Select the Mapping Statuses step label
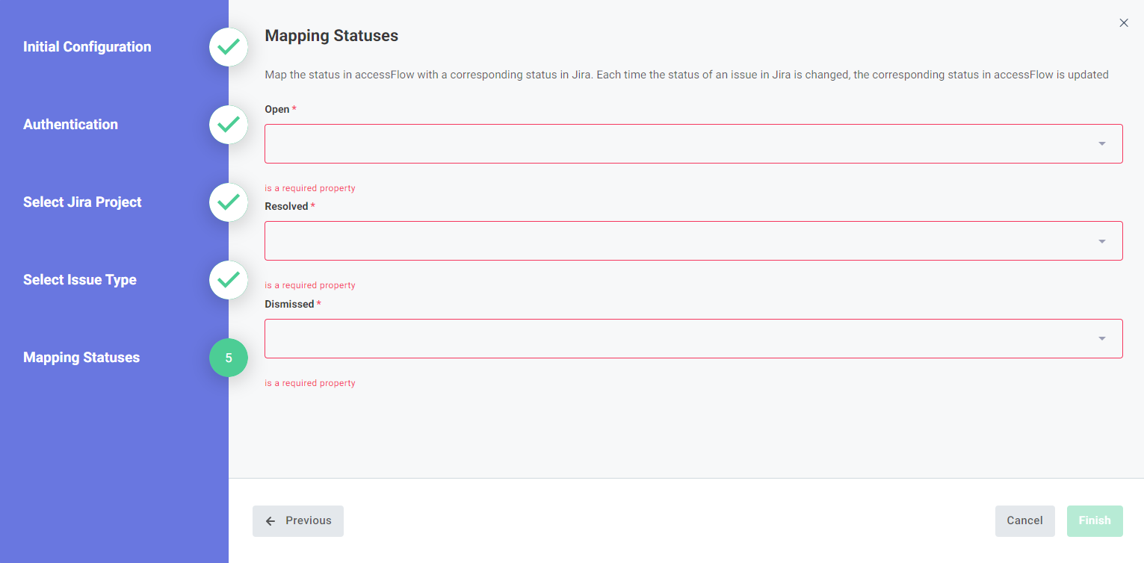1144x563 pixels. click(81, 358)
